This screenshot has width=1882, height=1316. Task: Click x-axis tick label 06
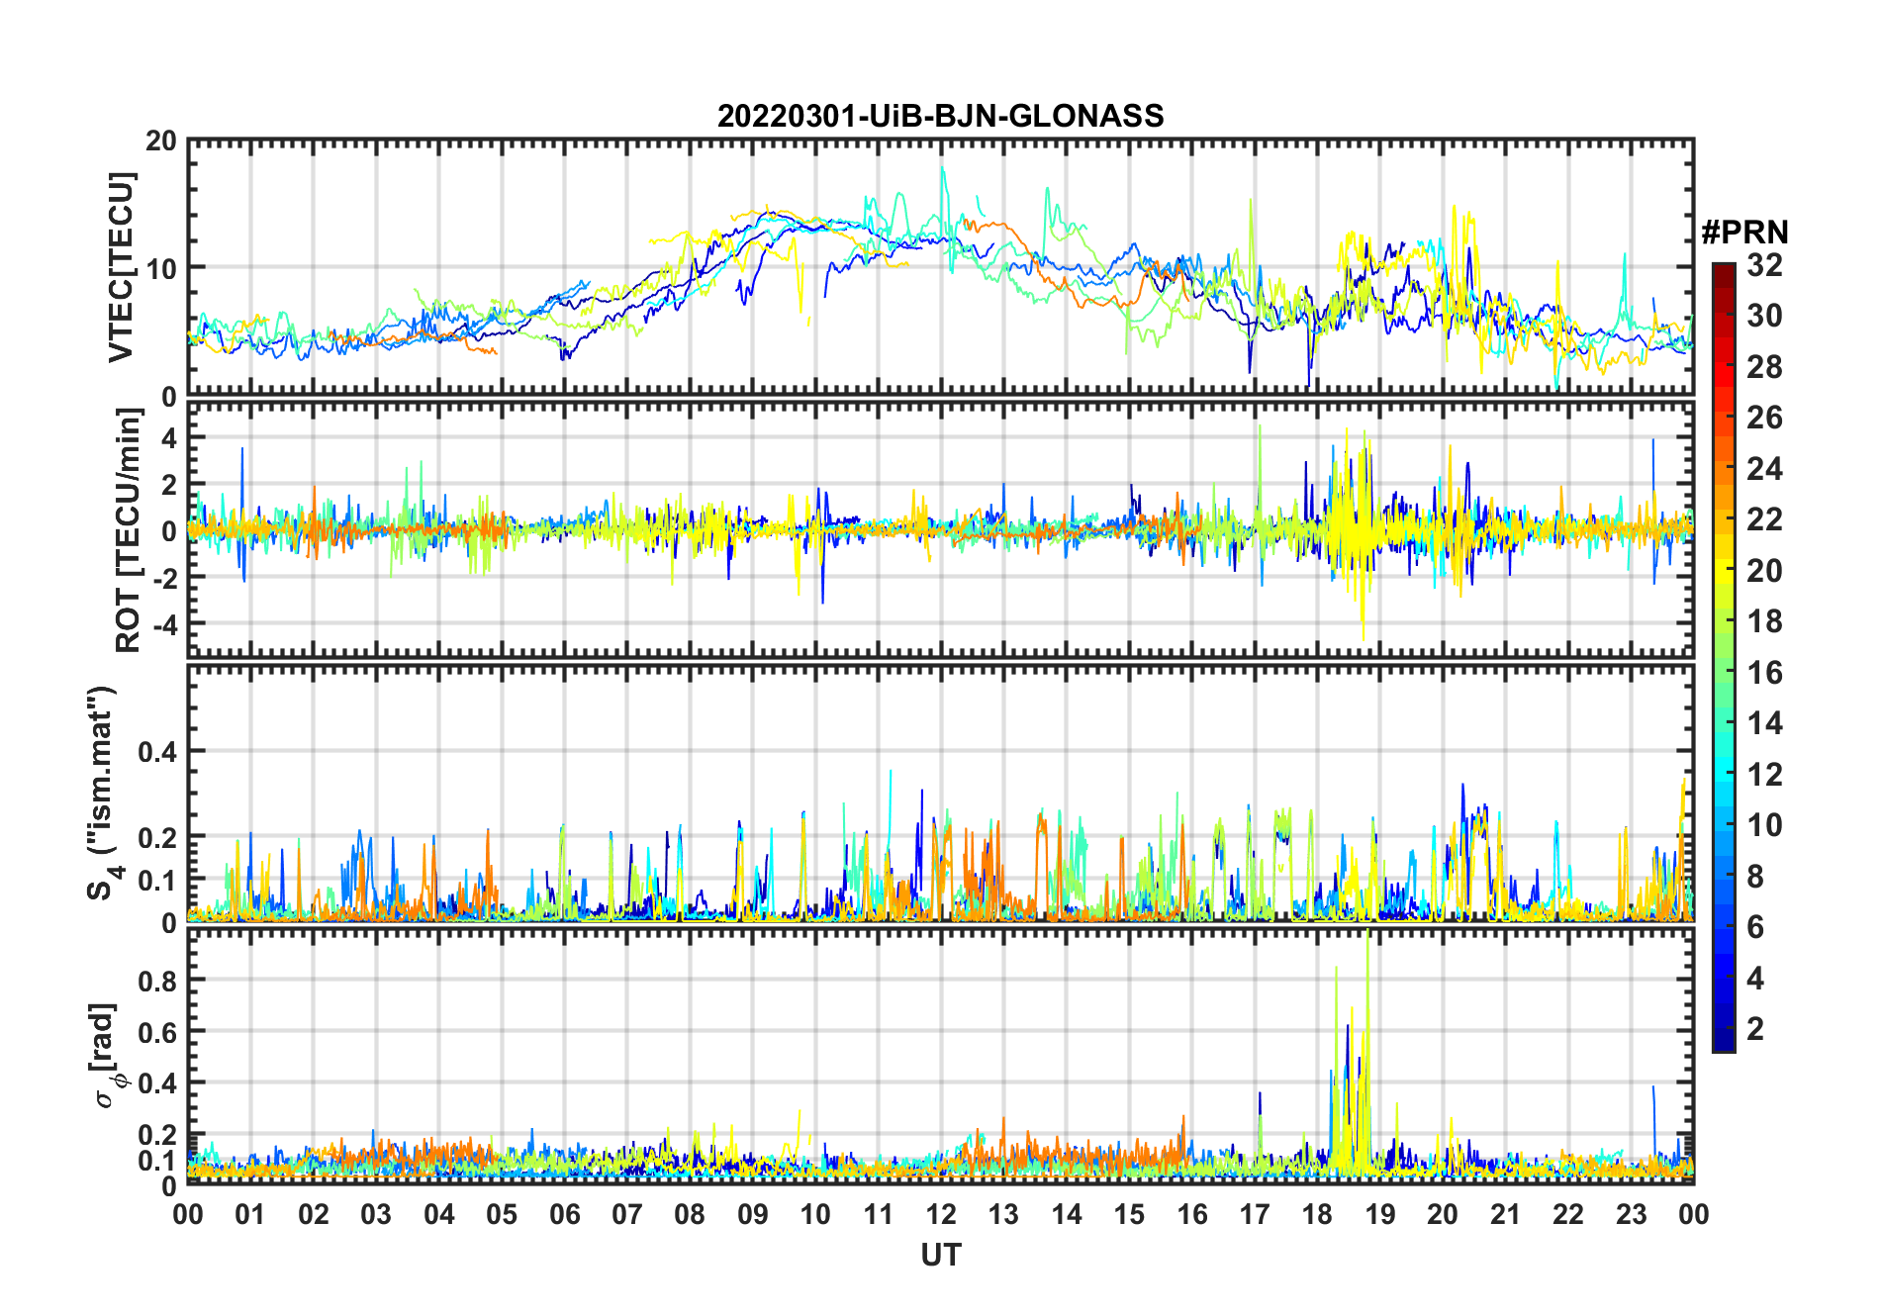point(565,1214)
